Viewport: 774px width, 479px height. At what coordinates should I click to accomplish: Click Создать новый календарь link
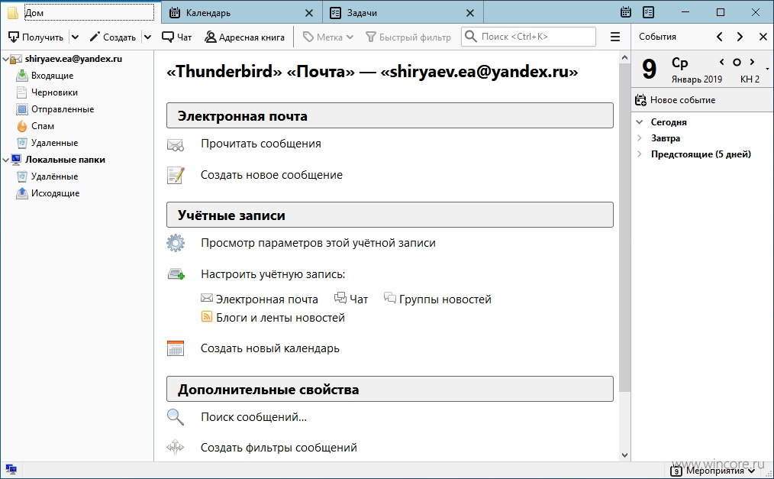pos(270,348)
